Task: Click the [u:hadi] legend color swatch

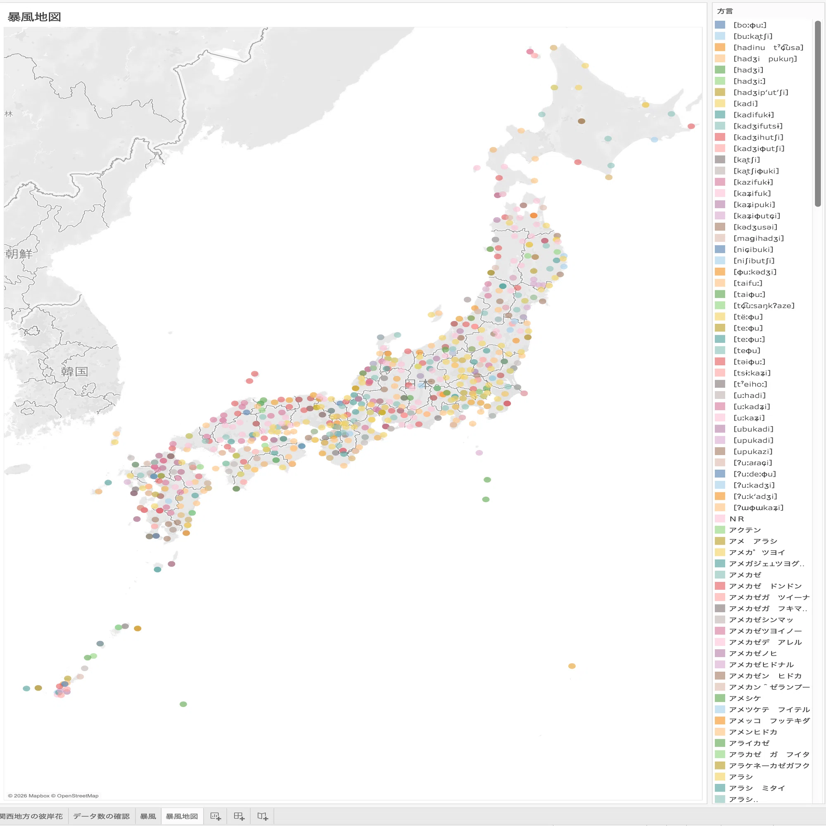Action: pyautogui.click(x=720, y=395)
